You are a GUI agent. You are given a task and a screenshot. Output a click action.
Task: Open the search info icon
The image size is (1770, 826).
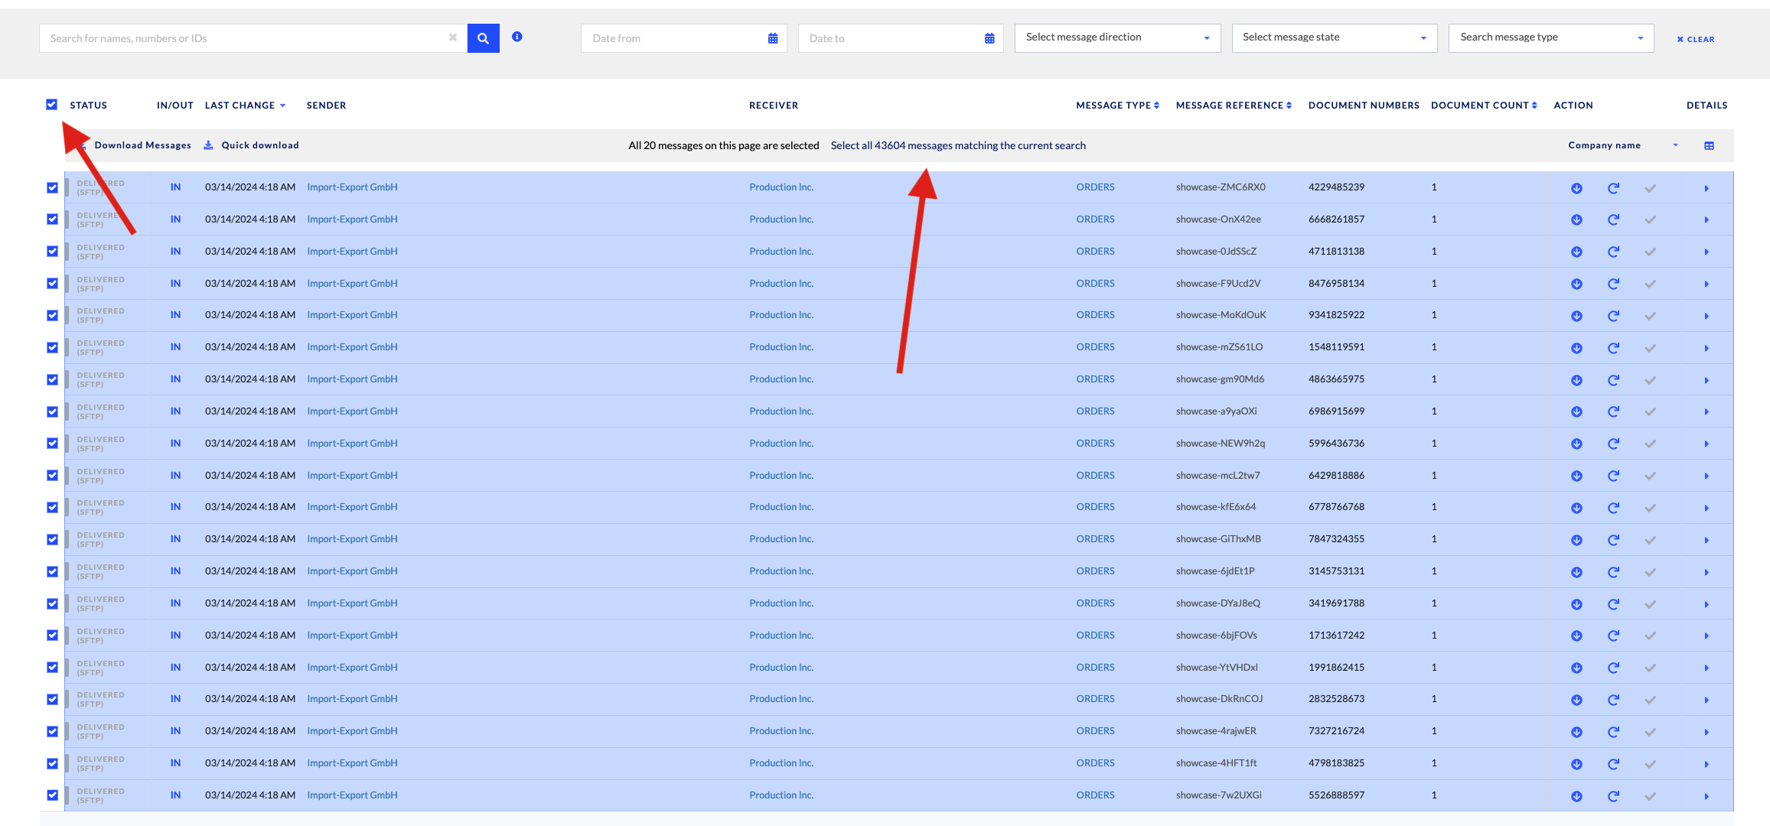pos(517,37)
